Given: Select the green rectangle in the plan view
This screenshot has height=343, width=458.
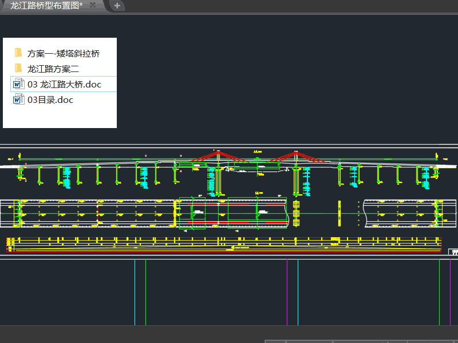Looking at the screenshot, I should point(192,213).
